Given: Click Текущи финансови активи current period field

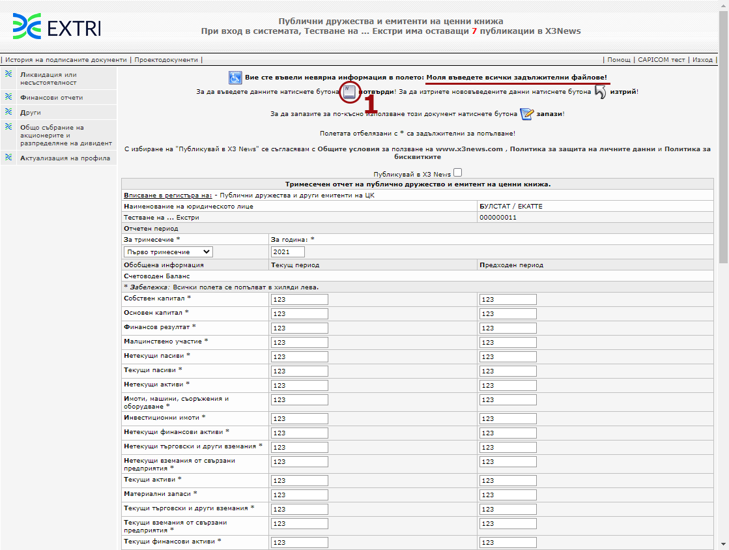Looking at the screenshot, I should [300, 543].
